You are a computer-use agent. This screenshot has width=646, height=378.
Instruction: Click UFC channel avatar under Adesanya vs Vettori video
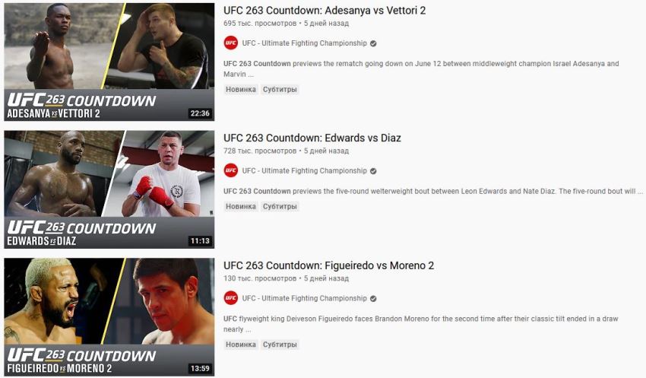pyautogui.click(x=231, y=43)
